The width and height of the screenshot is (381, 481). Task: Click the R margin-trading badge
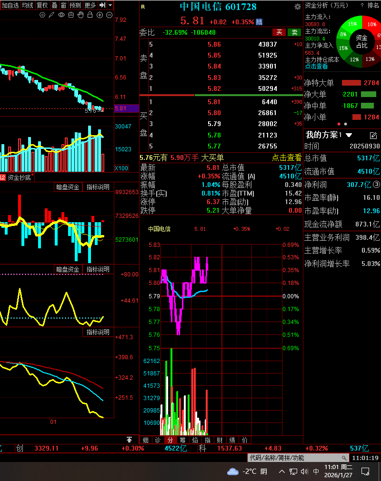pos(143,7)
